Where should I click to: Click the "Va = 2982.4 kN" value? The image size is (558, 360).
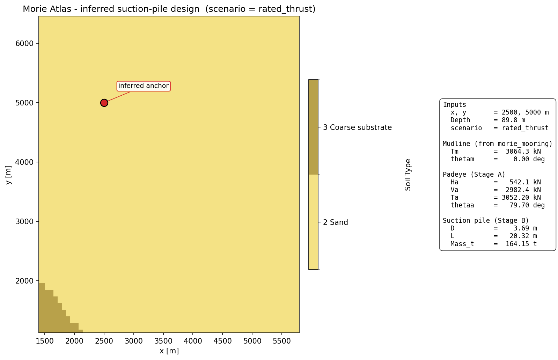[495, 190]
